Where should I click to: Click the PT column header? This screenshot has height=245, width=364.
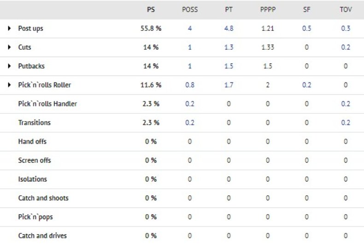229,9
